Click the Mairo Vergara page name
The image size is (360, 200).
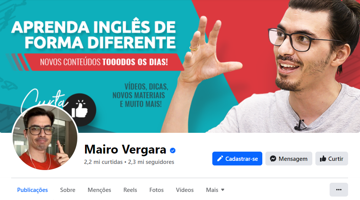point(125,149)
